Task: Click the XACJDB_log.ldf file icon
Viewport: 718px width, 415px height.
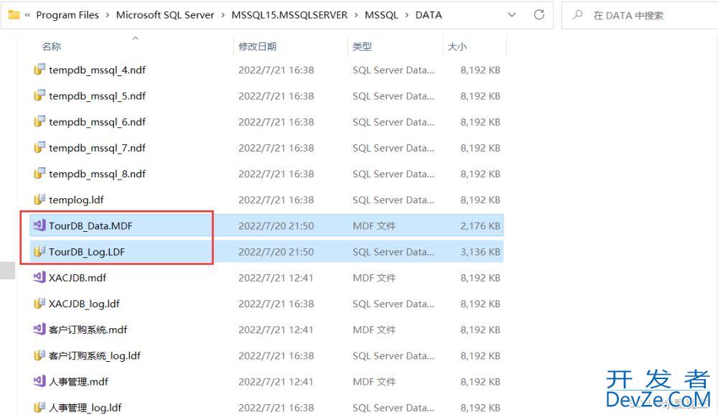Action: (x=39, y=303)
